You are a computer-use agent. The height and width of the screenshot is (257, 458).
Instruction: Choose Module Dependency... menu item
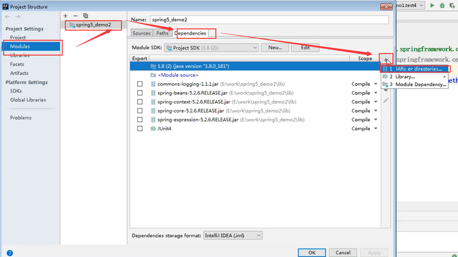(x=414, y=84)
